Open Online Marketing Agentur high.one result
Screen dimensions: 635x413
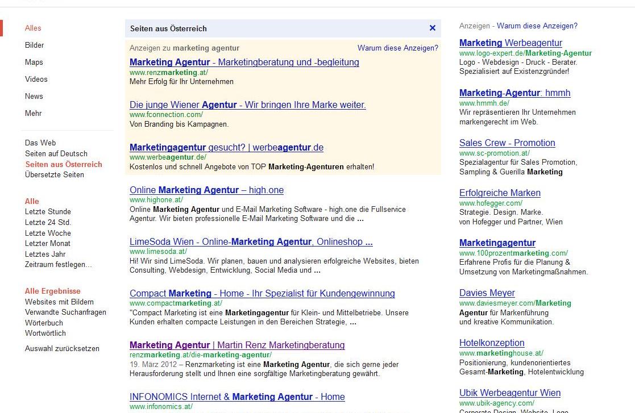point(206,190)
